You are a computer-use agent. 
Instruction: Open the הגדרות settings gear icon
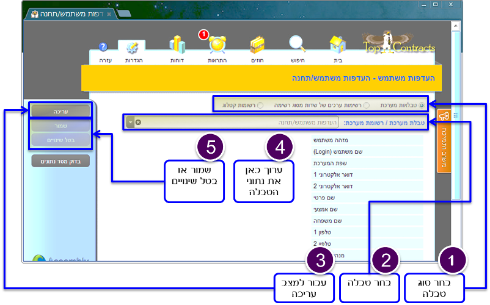132,48
